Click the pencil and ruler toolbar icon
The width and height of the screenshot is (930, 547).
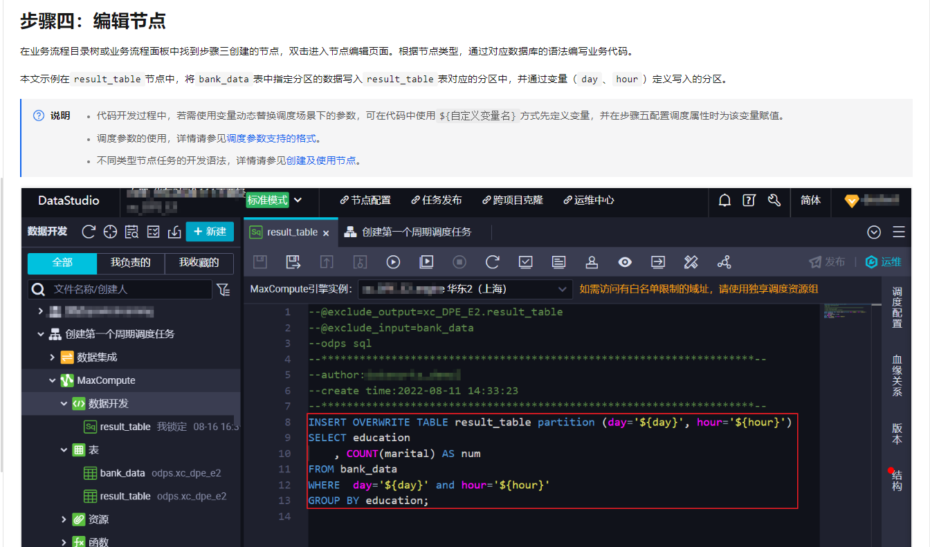pos(691,262)
